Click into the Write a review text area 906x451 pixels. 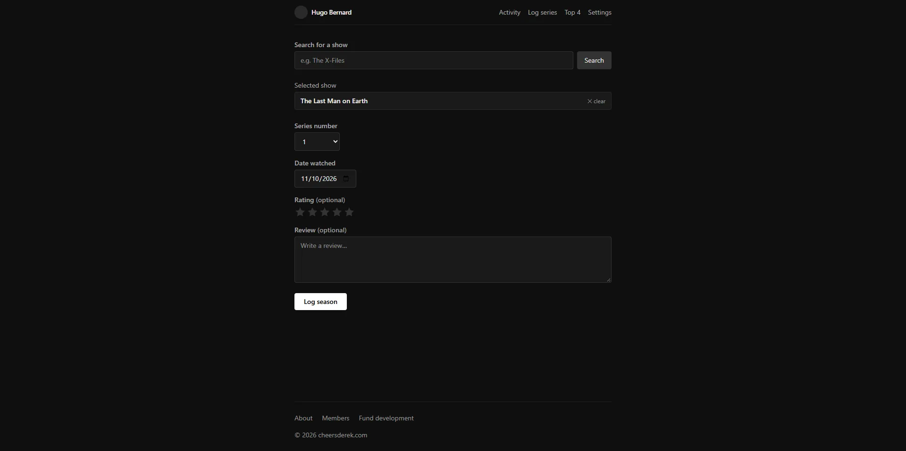point(453,260)
